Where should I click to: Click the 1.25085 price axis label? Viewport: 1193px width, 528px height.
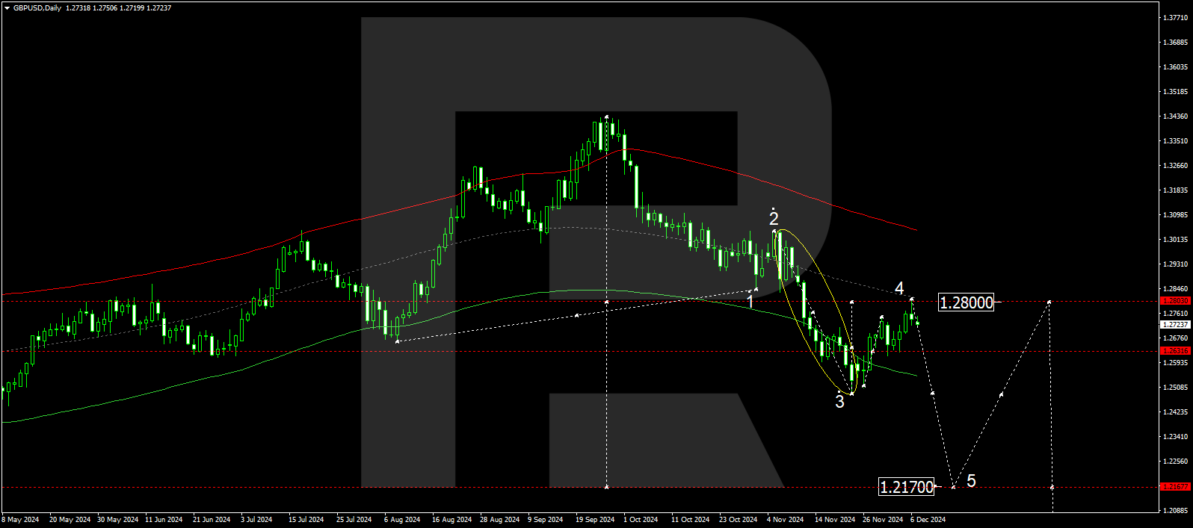pyautogui.click(x=1176, y=388)
